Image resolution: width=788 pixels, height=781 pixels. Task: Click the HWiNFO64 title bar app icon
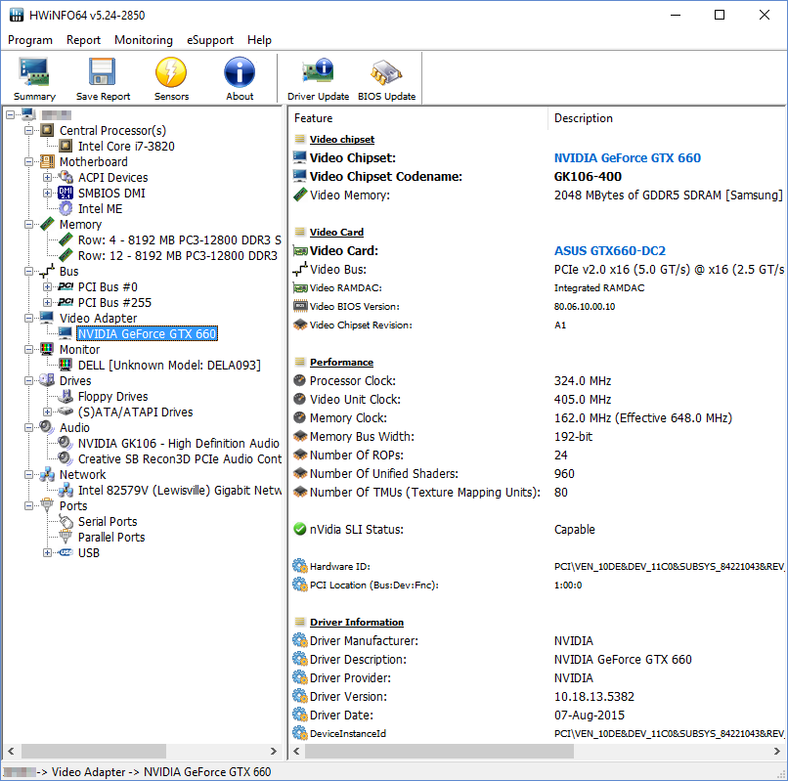point(17,15)
